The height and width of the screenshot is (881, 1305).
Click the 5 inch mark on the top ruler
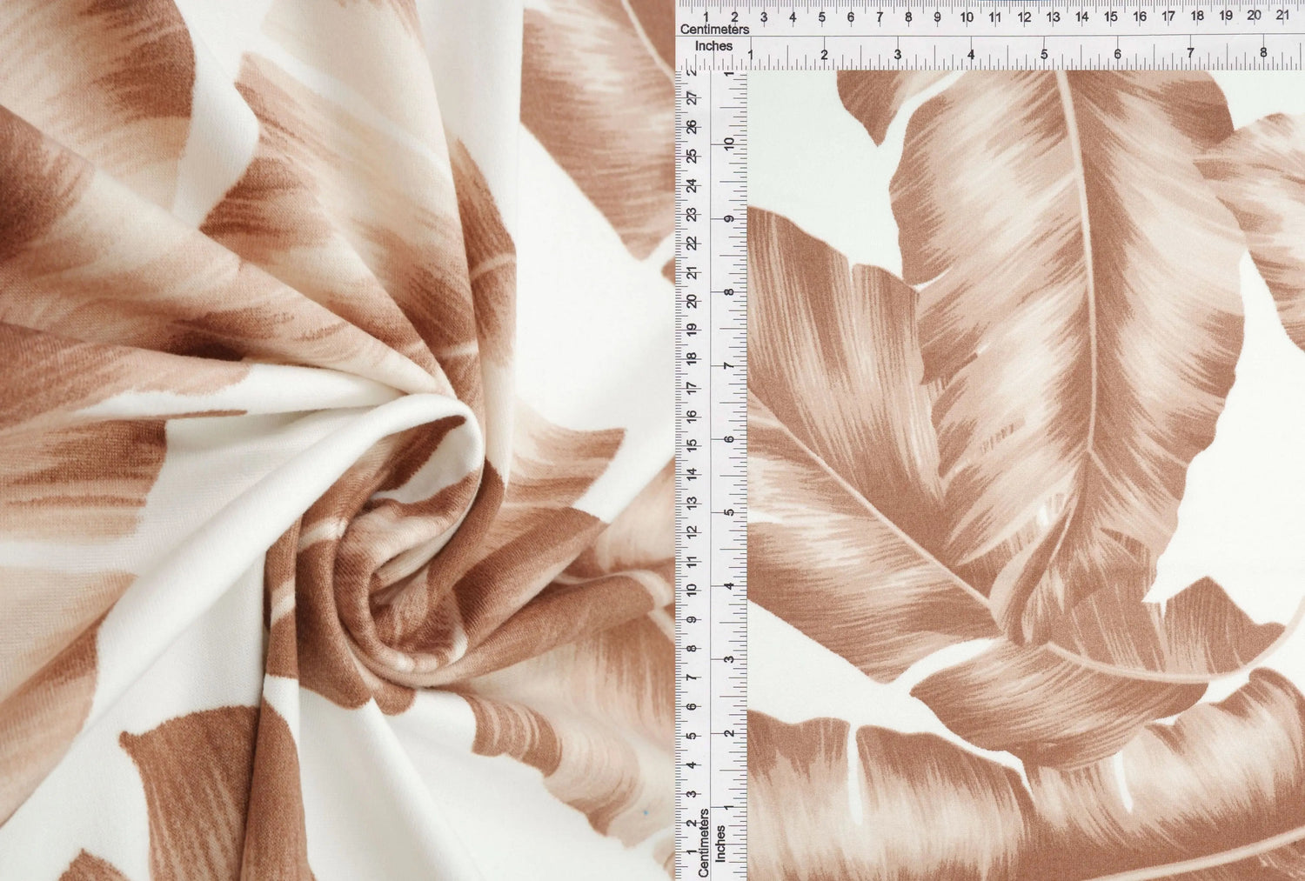tap(1044, 54)
